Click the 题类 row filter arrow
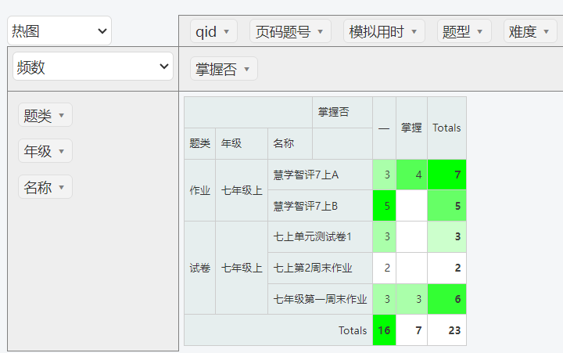The width and height of the screenshot is (563, 353). click(61, 117)
